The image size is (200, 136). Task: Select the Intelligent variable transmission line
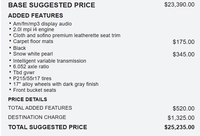49,61
